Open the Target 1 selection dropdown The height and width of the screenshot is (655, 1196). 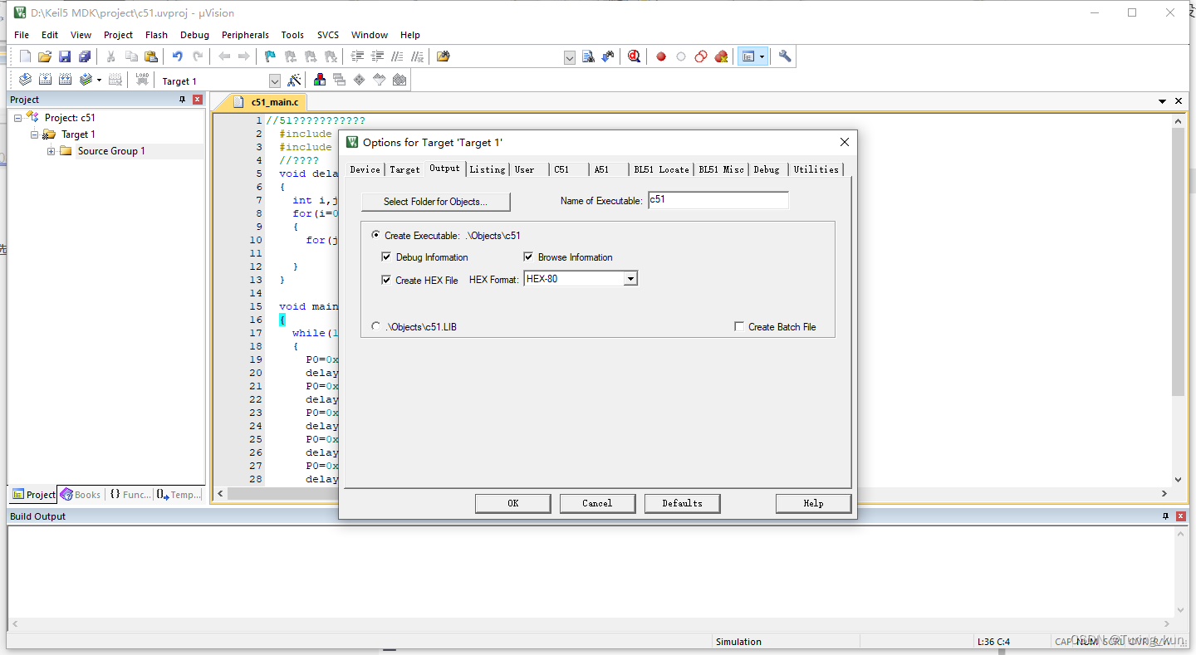click(x=275, y=81)
